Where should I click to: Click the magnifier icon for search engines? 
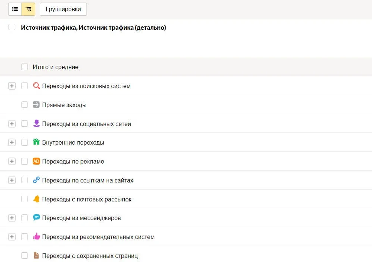36,86
